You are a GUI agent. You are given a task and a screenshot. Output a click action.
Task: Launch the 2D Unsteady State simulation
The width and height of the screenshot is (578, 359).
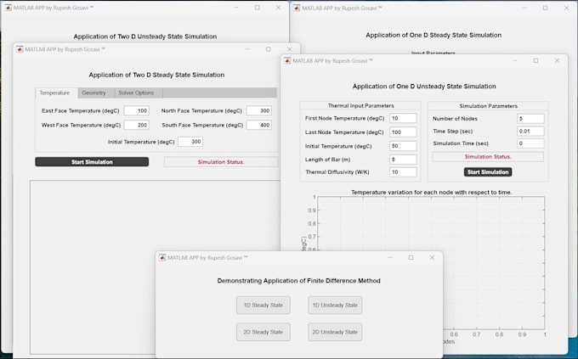335,332
